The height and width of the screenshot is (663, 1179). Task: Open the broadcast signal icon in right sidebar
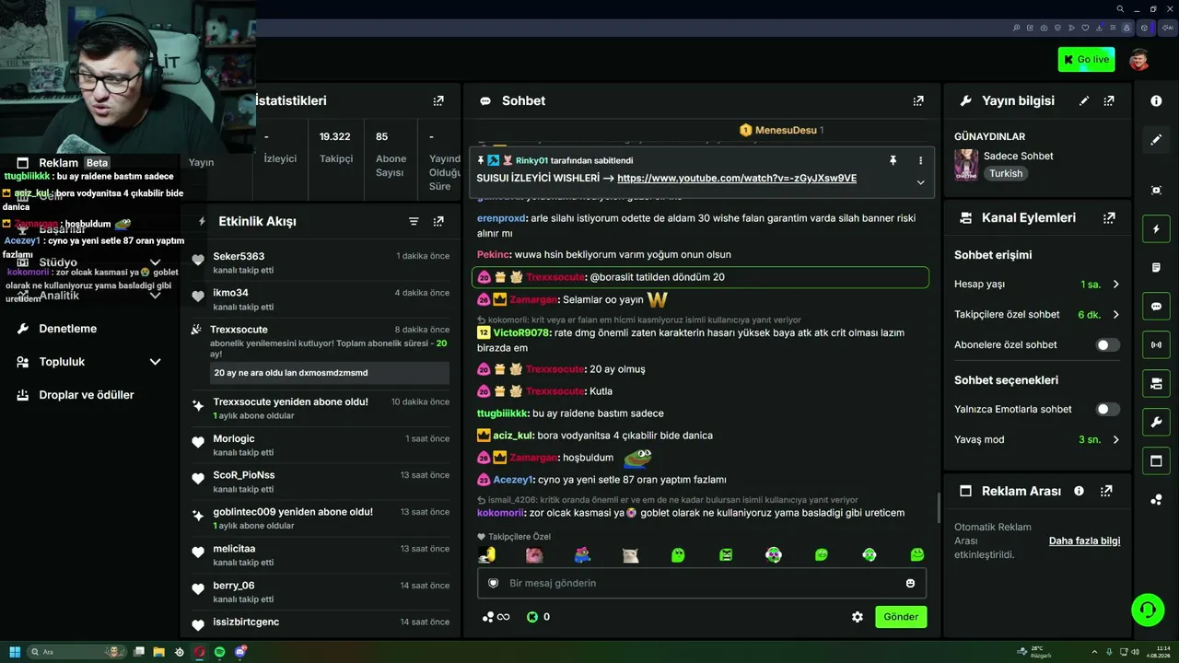point(1156,345)
